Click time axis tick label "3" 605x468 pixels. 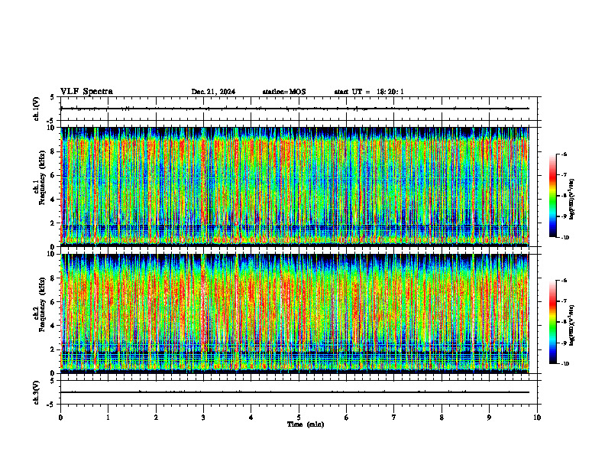point(203,418)
